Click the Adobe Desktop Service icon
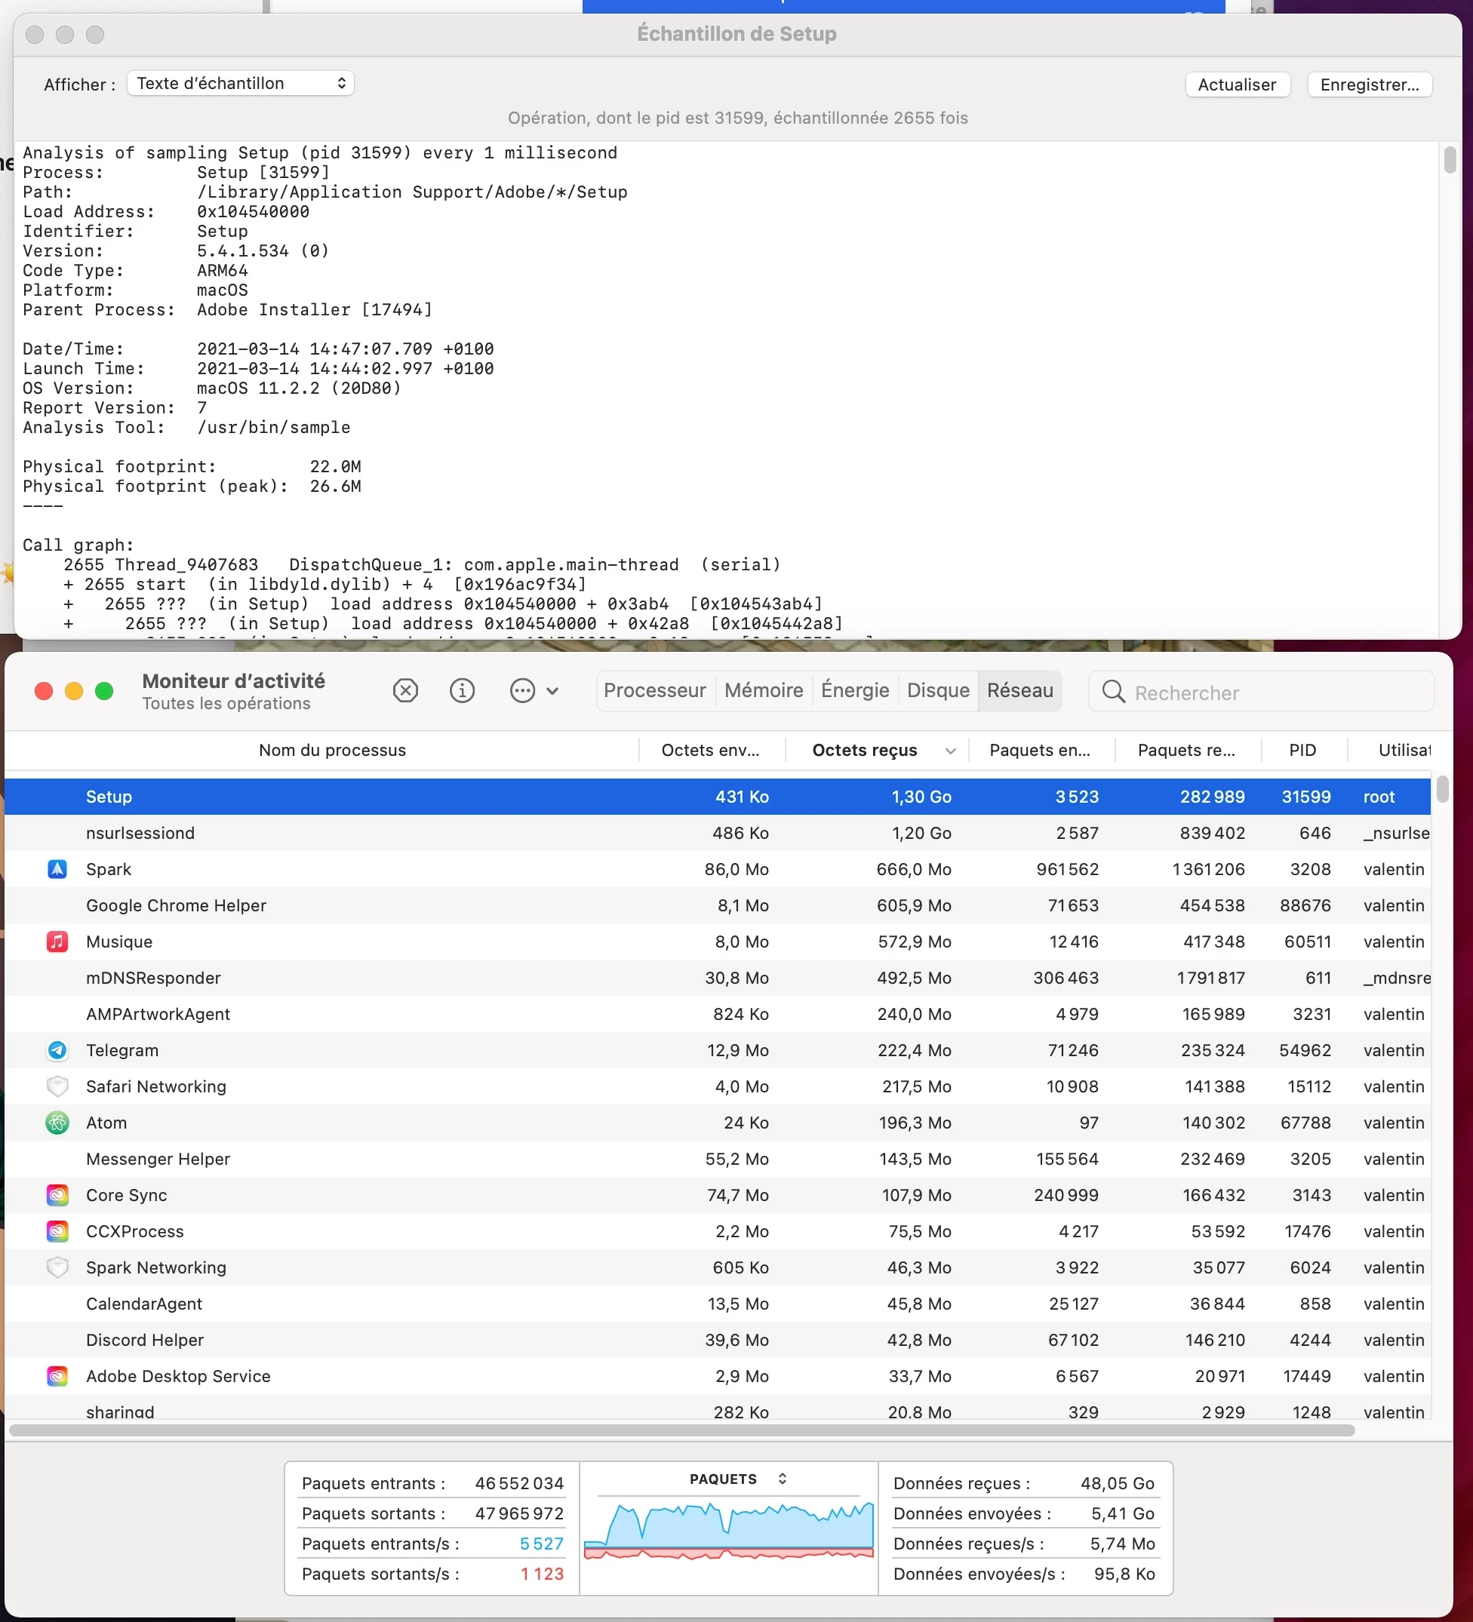 coord(57,1376)
